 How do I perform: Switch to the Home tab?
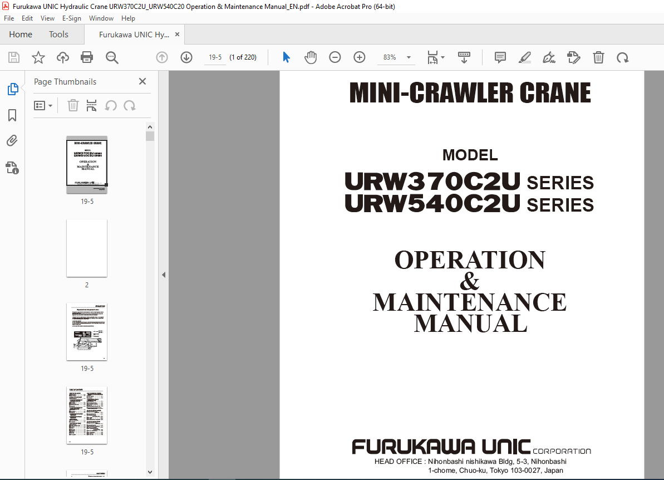(21, 35)
